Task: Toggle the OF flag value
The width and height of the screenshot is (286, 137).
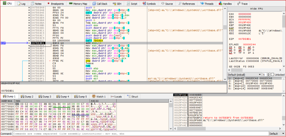Action: click(235, 50)
